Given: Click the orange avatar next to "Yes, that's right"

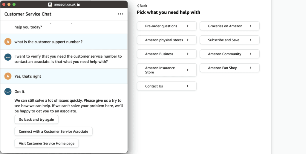Looking at the screenshot, I should [8, 76].
